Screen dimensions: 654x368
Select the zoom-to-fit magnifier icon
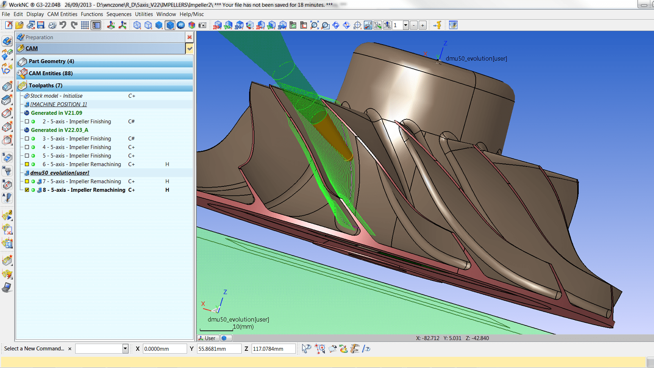coord(314,25)
